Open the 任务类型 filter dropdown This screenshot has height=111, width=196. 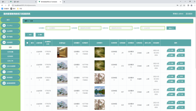click(90, 28)
